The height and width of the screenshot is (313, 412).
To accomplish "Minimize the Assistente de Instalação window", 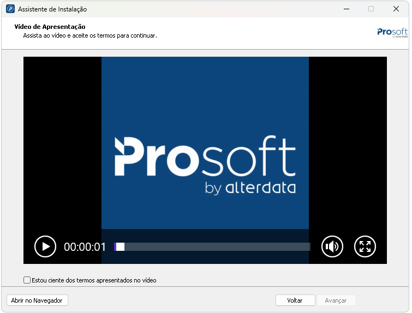I will point(347,9).
